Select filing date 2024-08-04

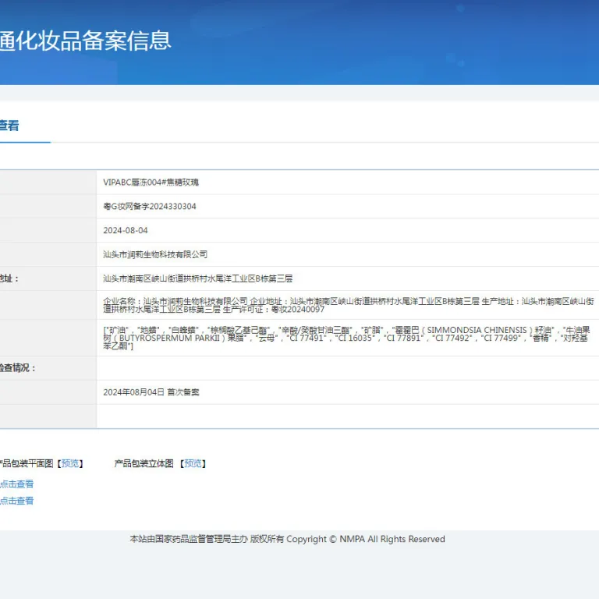[x=126, y=230]
